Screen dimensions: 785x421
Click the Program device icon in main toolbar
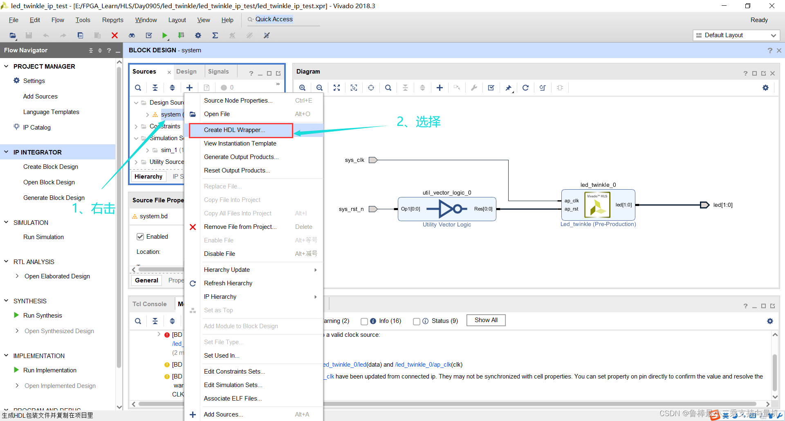[181, 36]
